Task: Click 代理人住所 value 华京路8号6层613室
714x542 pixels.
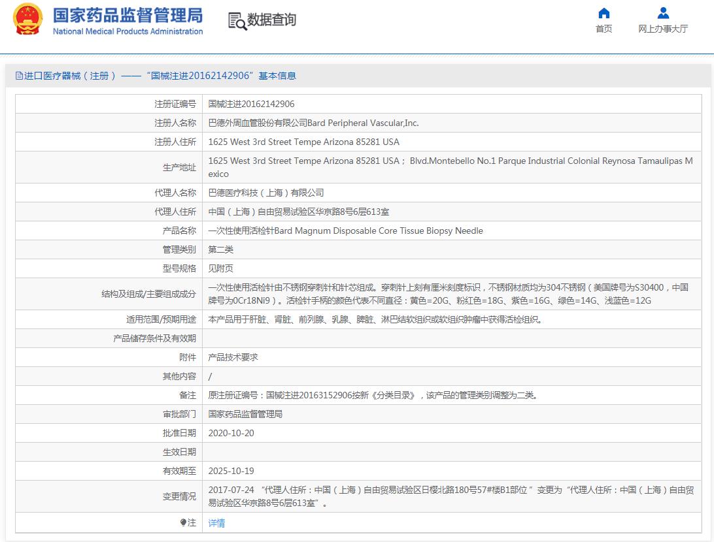Action: 298,212
